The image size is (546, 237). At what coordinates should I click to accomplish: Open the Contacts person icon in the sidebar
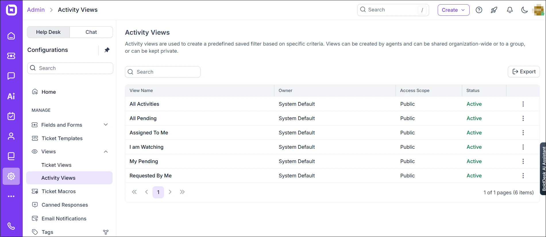click(x=11, y=136)
